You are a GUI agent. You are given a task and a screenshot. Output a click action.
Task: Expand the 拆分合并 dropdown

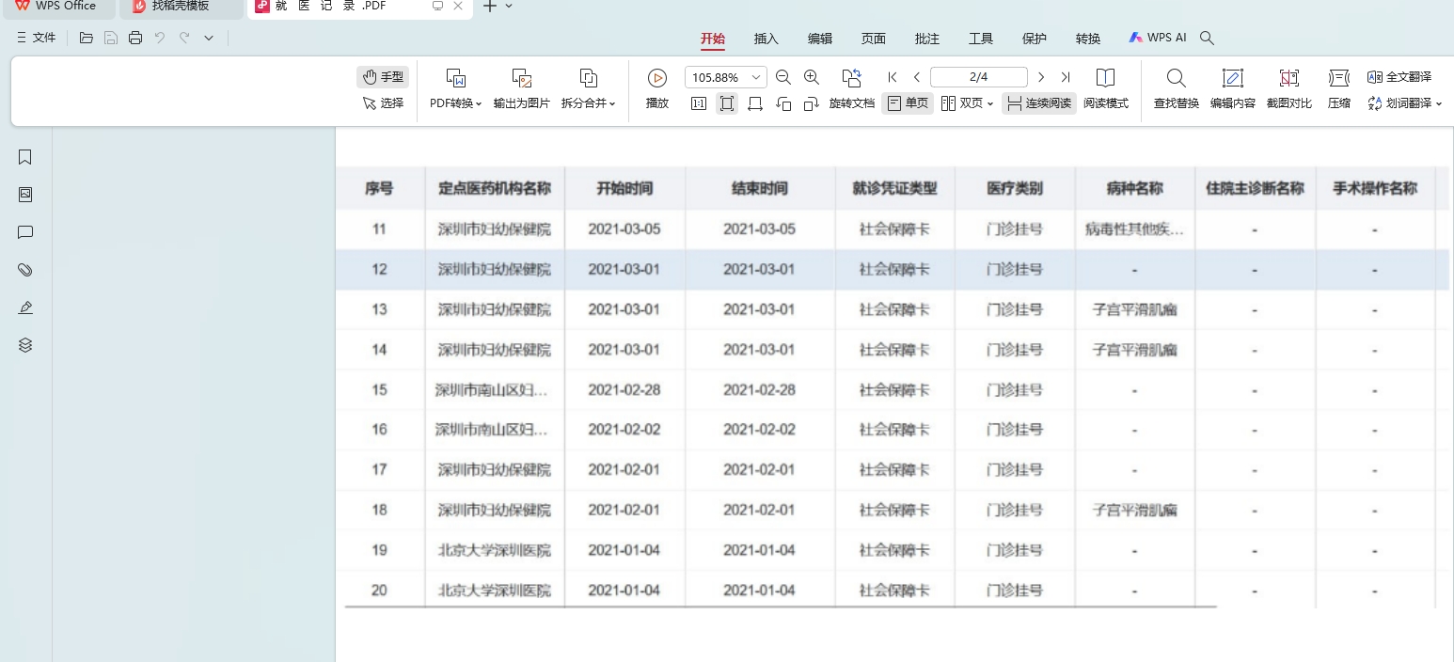click(x=589, y=103)
